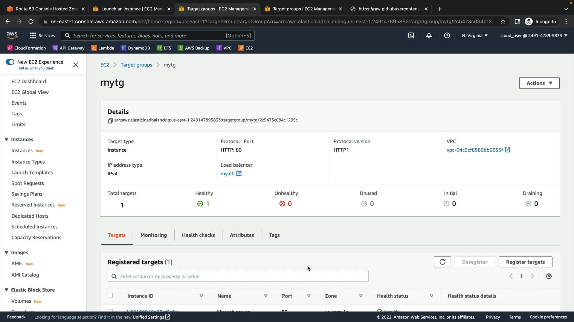This screenshot has width=574, height=322.
Task: Open the Services grid menu
Action: (x=42, y=35)
